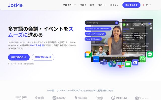
Task: Open the 料金 pricing page
Action: point(92,5)
